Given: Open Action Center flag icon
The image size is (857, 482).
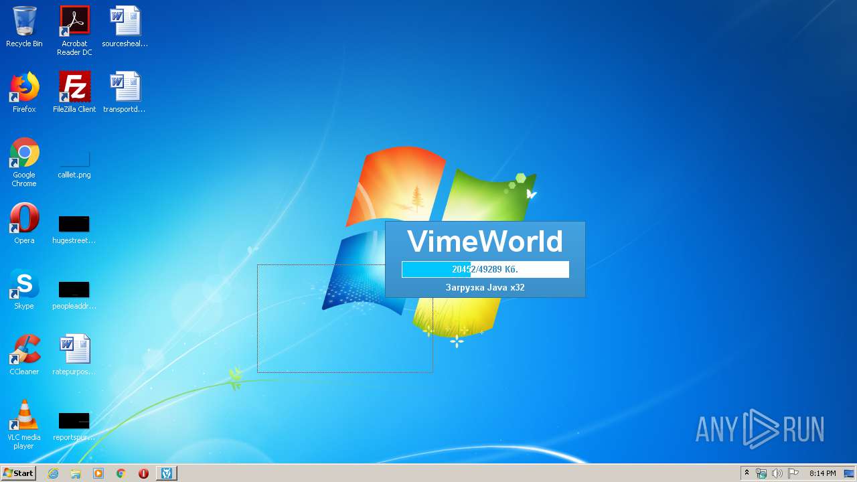Looking at the screenshot, I should [x=793, y=473].
